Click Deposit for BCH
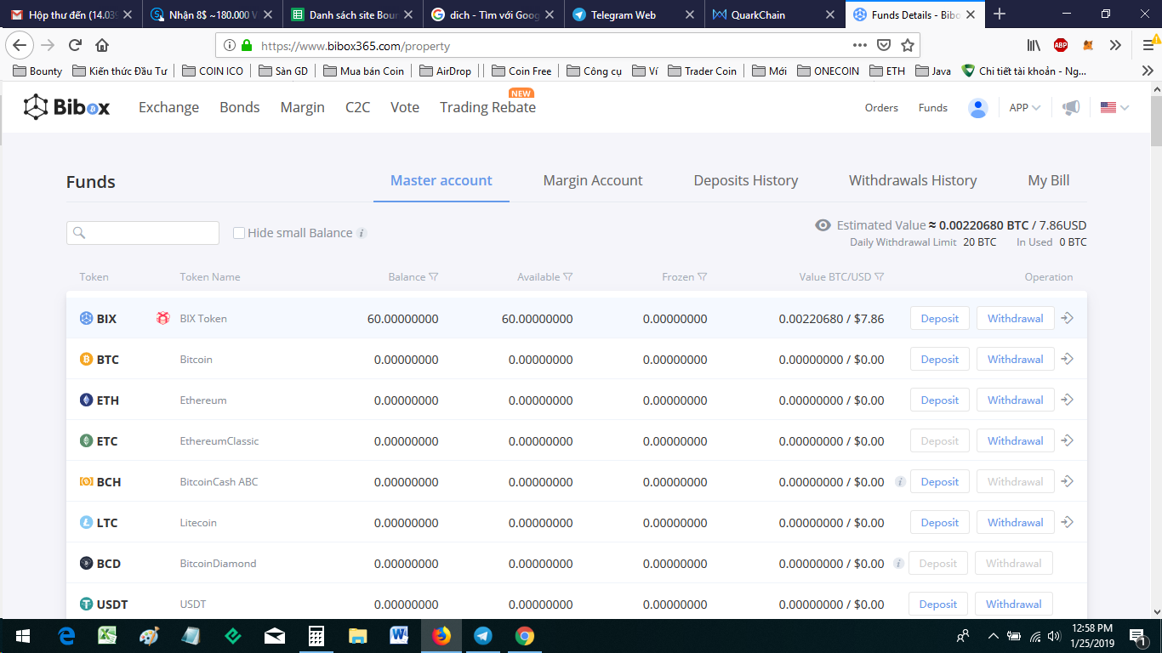The width and height of the screenshot is (1162, 653). (940, 481)
